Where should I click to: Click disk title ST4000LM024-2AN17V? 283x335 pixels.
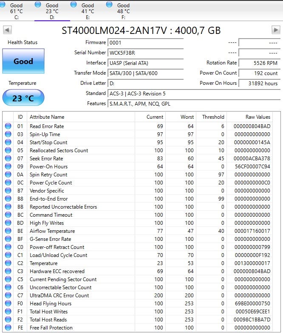114,31
